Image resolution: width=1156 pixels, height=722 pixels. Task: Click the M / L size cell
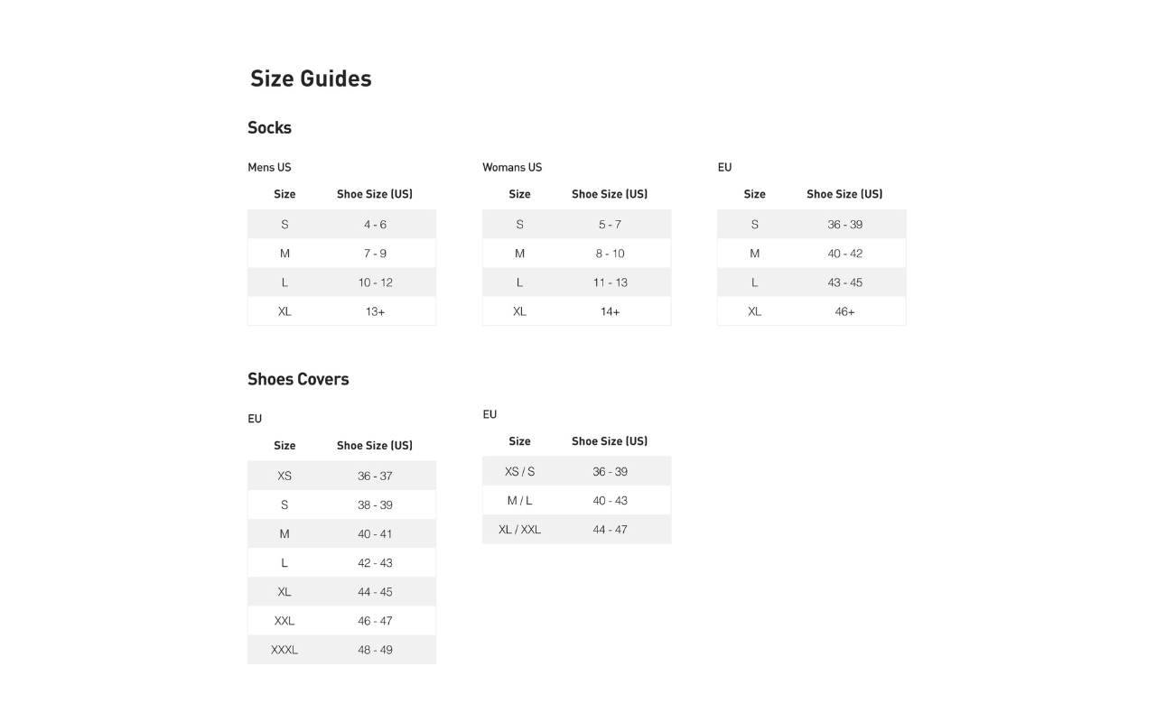pyautogui.click(x=519, y=501)
